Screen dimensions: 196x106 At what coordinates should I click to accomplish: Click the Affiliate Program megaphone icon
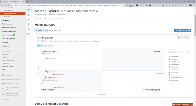click(x=3, y=83)
